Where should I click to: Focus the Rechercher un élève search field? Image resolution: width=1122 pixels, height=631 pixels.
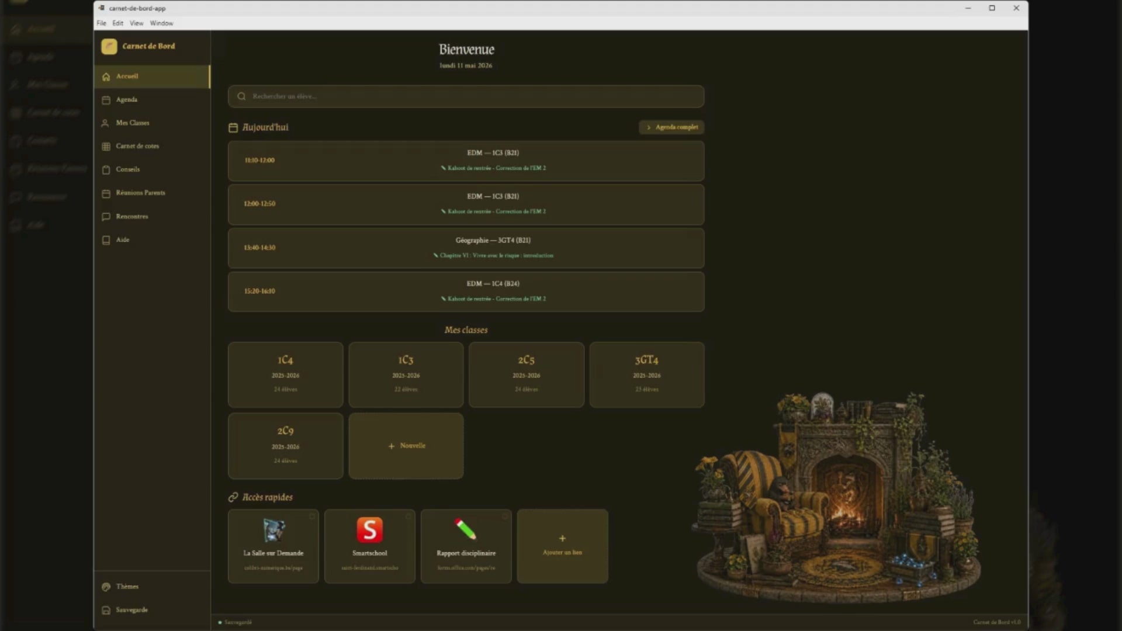(466, 96)
